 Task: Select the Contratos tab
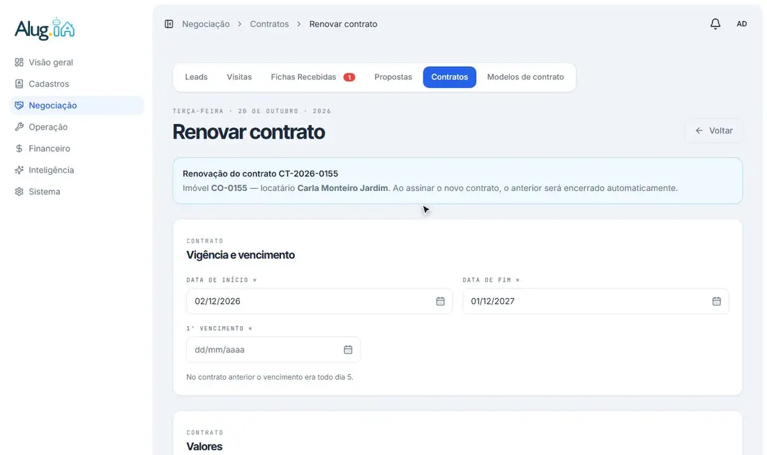[450, 77]
